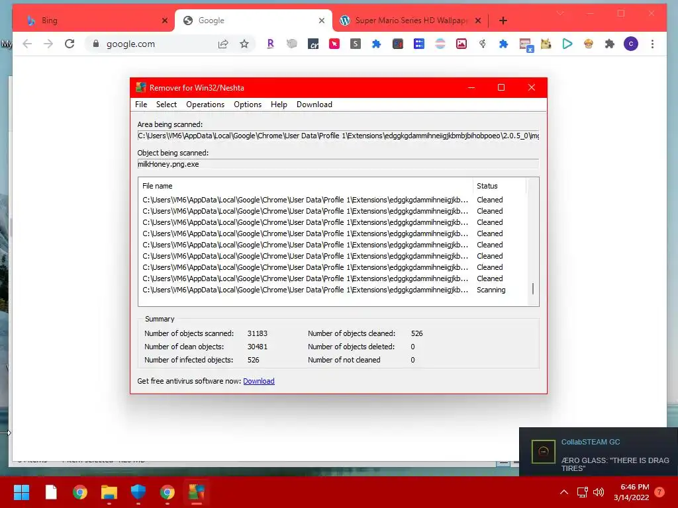Viewport: 678px width, 508px height.
Task: Click the Status column header
Action: point(500,186)
